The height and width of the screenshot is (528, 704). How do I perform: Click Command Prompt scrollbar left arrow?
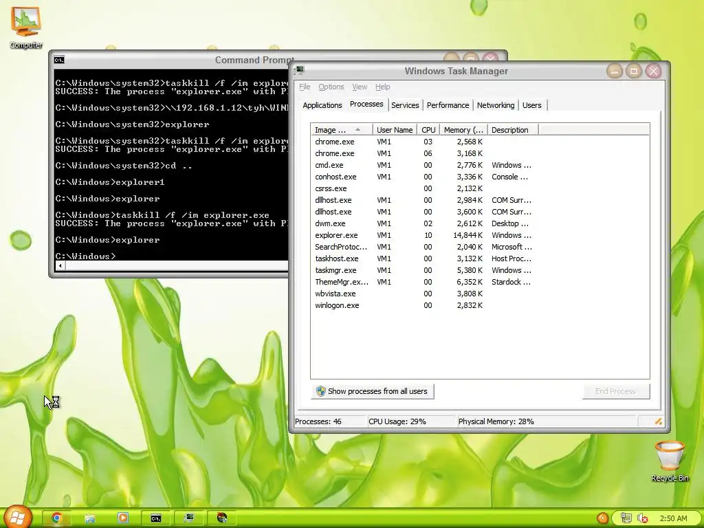(60, 266)
